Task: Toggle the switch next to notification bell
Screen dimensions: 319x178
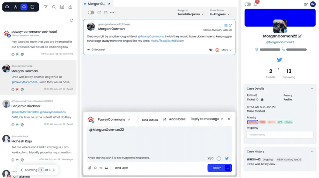Action: pyautogui.click(x=248, y=4)
